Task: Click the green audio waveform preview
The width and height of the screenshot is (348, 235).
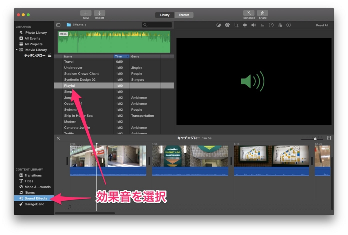Action: pos(114,42)
